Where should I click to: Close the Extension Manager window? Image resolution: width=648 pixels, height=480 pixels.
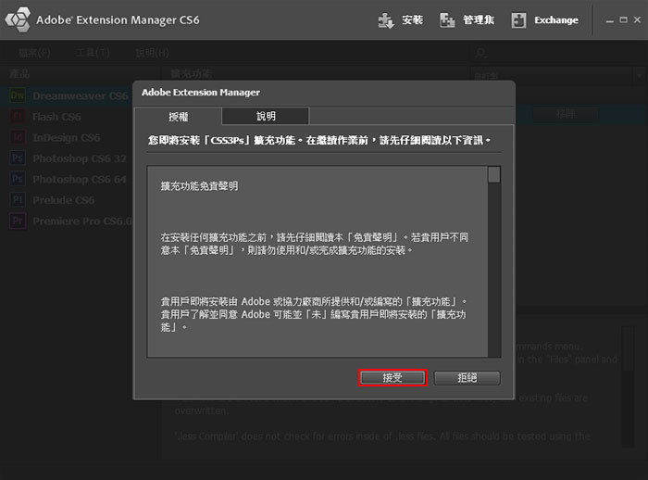pyautogui.click(x=637, y=19)
